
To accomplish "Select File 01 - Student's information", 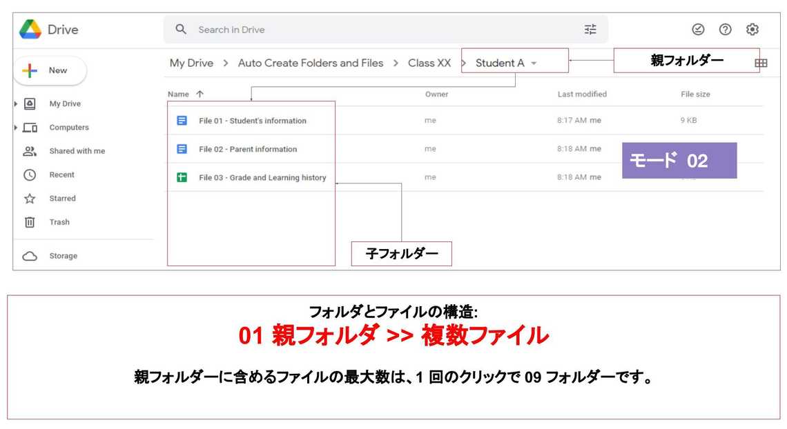I will point(252,121).
